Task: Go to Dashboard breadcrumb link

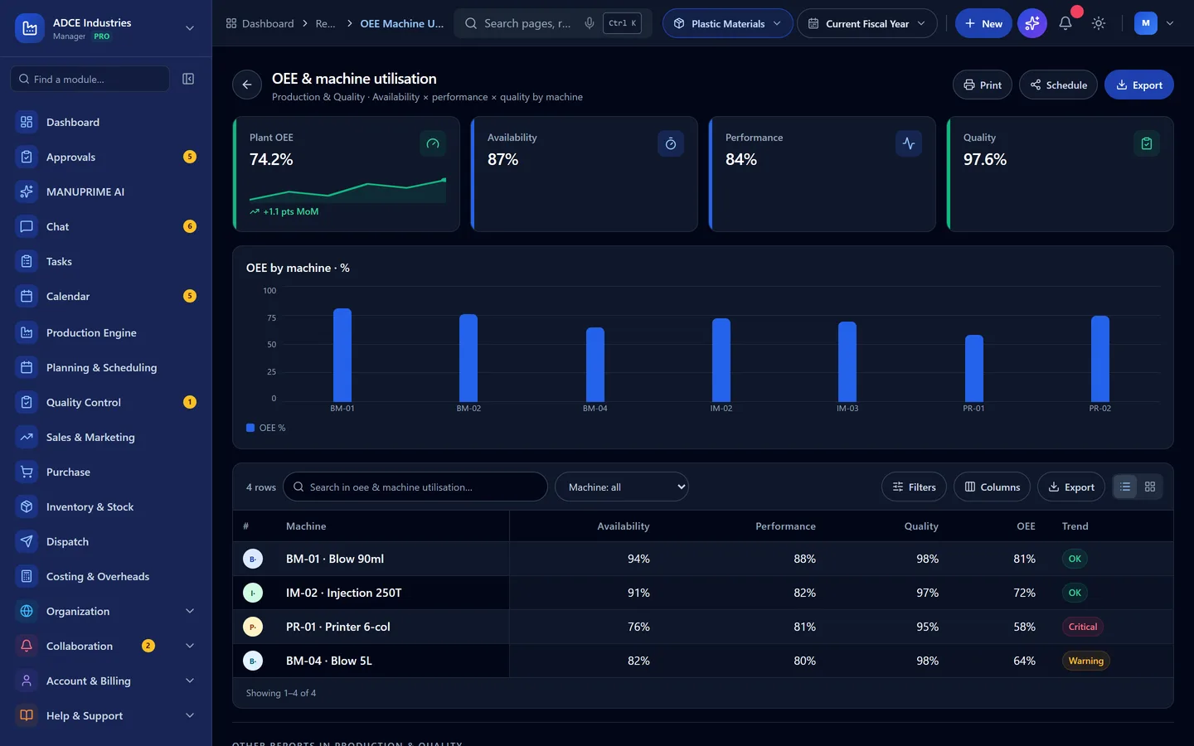Action: (x=260, y=23)
